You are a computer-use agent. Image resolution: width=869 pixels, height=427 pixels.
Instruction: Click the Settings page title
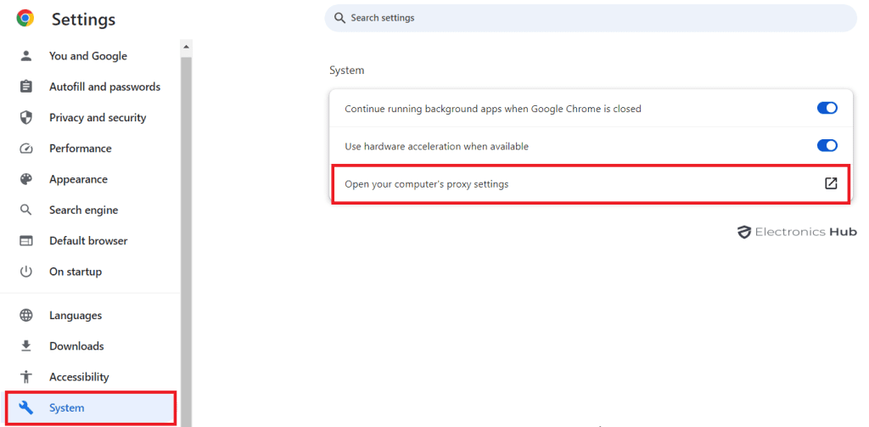point(84,20)
